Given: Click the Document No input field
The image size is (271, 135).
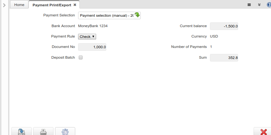Looking at the screenshot, I should click(x=92, y=47).
